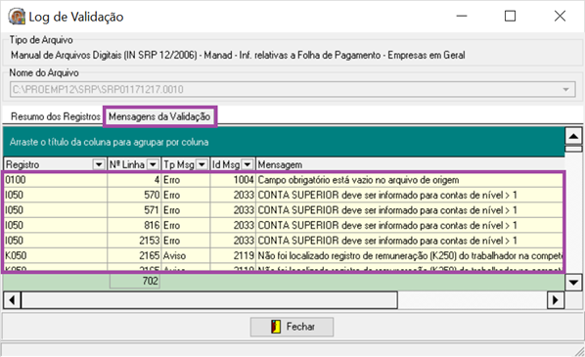Click the Erro cell in line 816 row
The image size is (585, 357).
186,225
